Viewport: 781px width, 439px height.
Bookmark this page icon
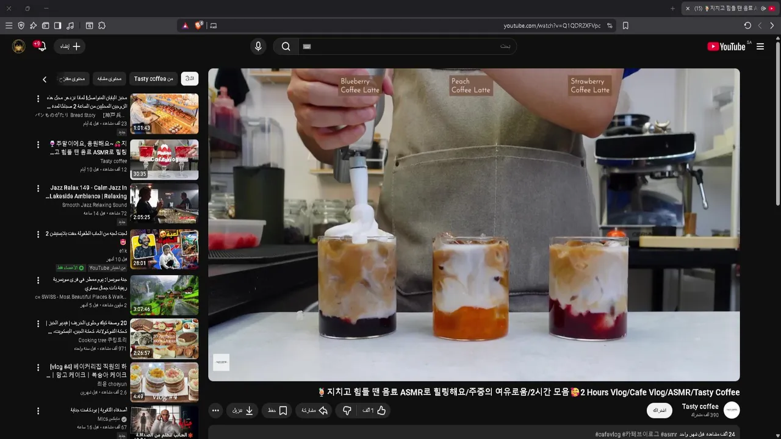click(x=625, y=26)
